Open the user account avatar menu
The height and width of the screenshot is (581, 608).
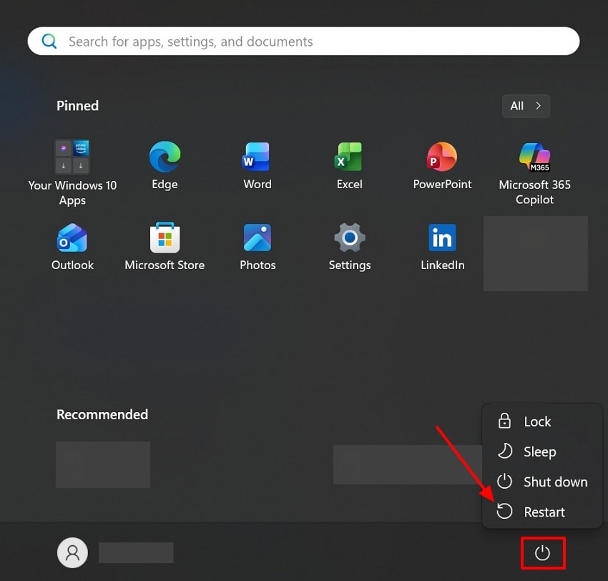click(72, 552)
